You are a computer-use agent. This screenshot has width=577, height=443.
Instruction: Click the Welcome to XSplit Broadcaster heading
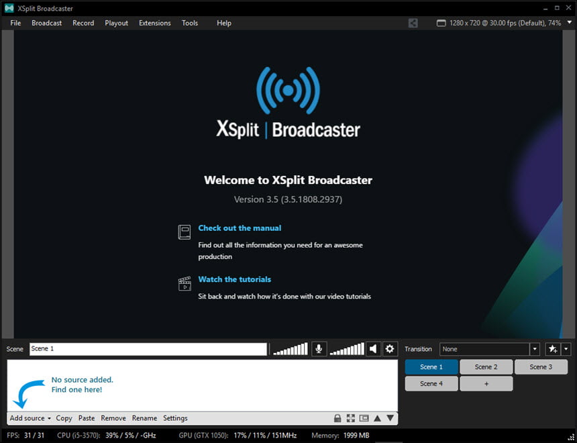(288, 180)
